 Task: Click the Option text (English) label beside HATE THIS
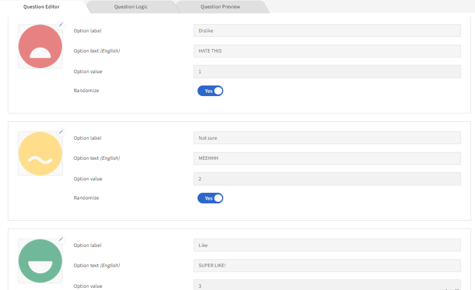pos(97,51)
